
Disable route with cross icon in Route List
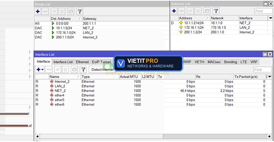pos(62,11)
